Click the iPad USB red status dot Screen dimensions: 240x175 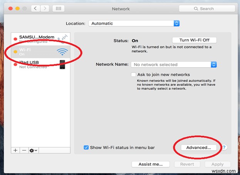pyautogui.click(x=15, y=64)
